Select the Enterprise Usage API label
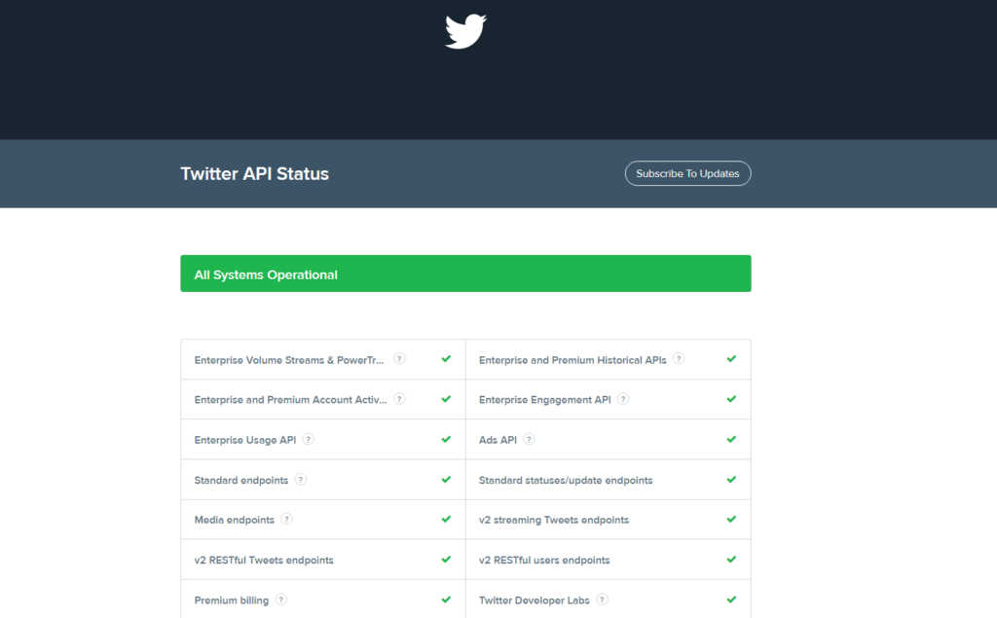 pos(244,440)
